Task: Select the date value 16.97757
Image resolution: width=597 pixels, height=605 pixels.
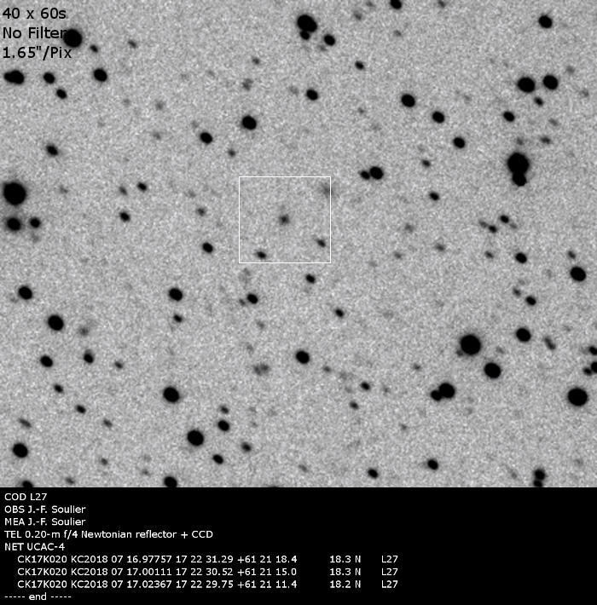Action: point(149,559)
